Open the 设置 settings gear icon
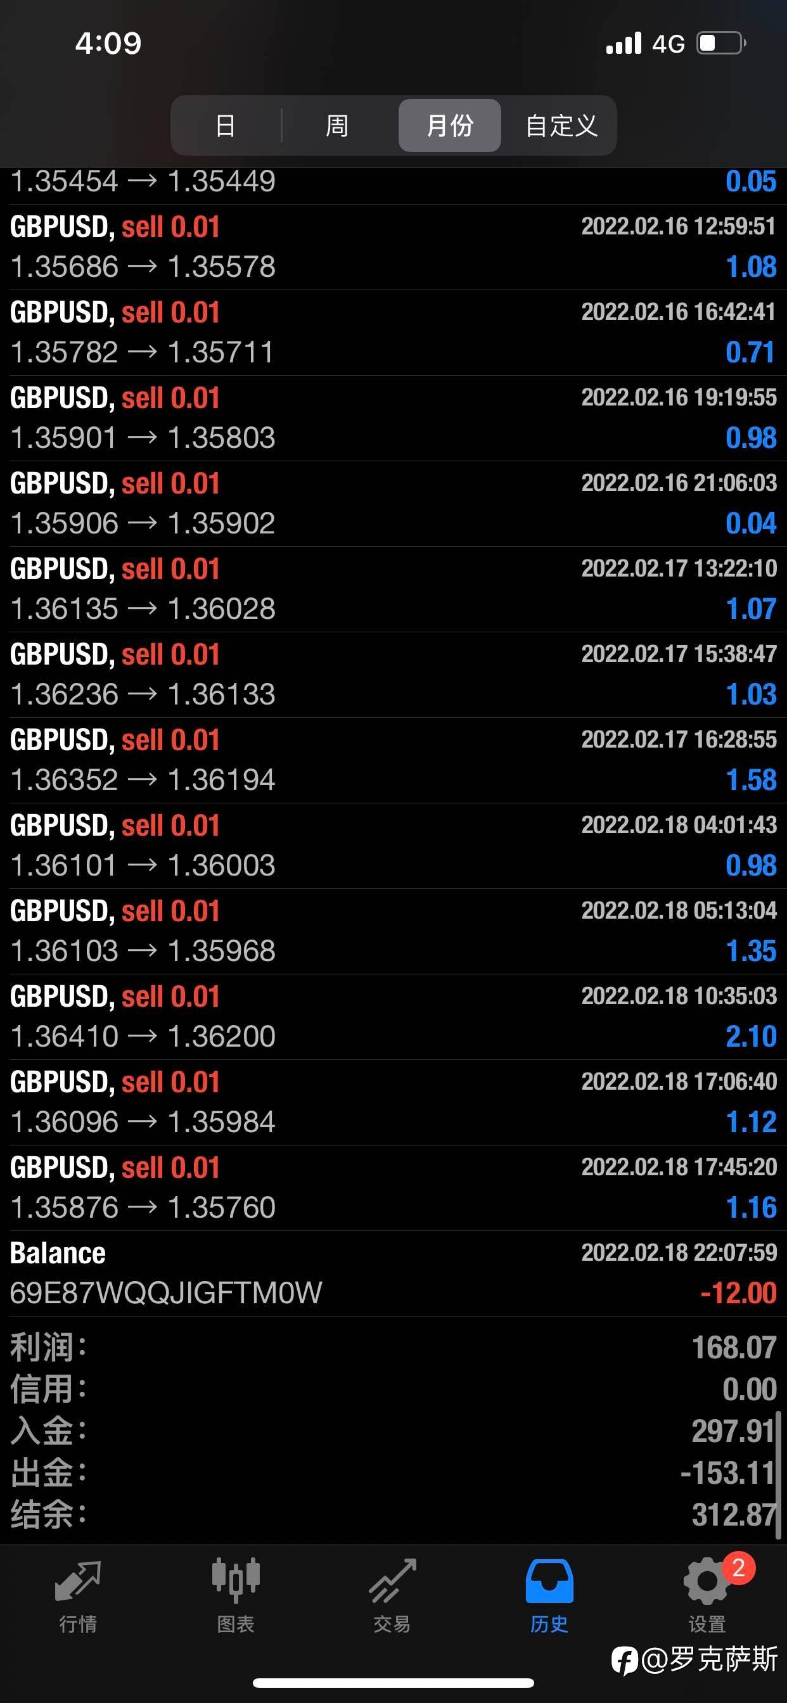The width and height of the screenshot is (787, 1703). (707, 1581)
